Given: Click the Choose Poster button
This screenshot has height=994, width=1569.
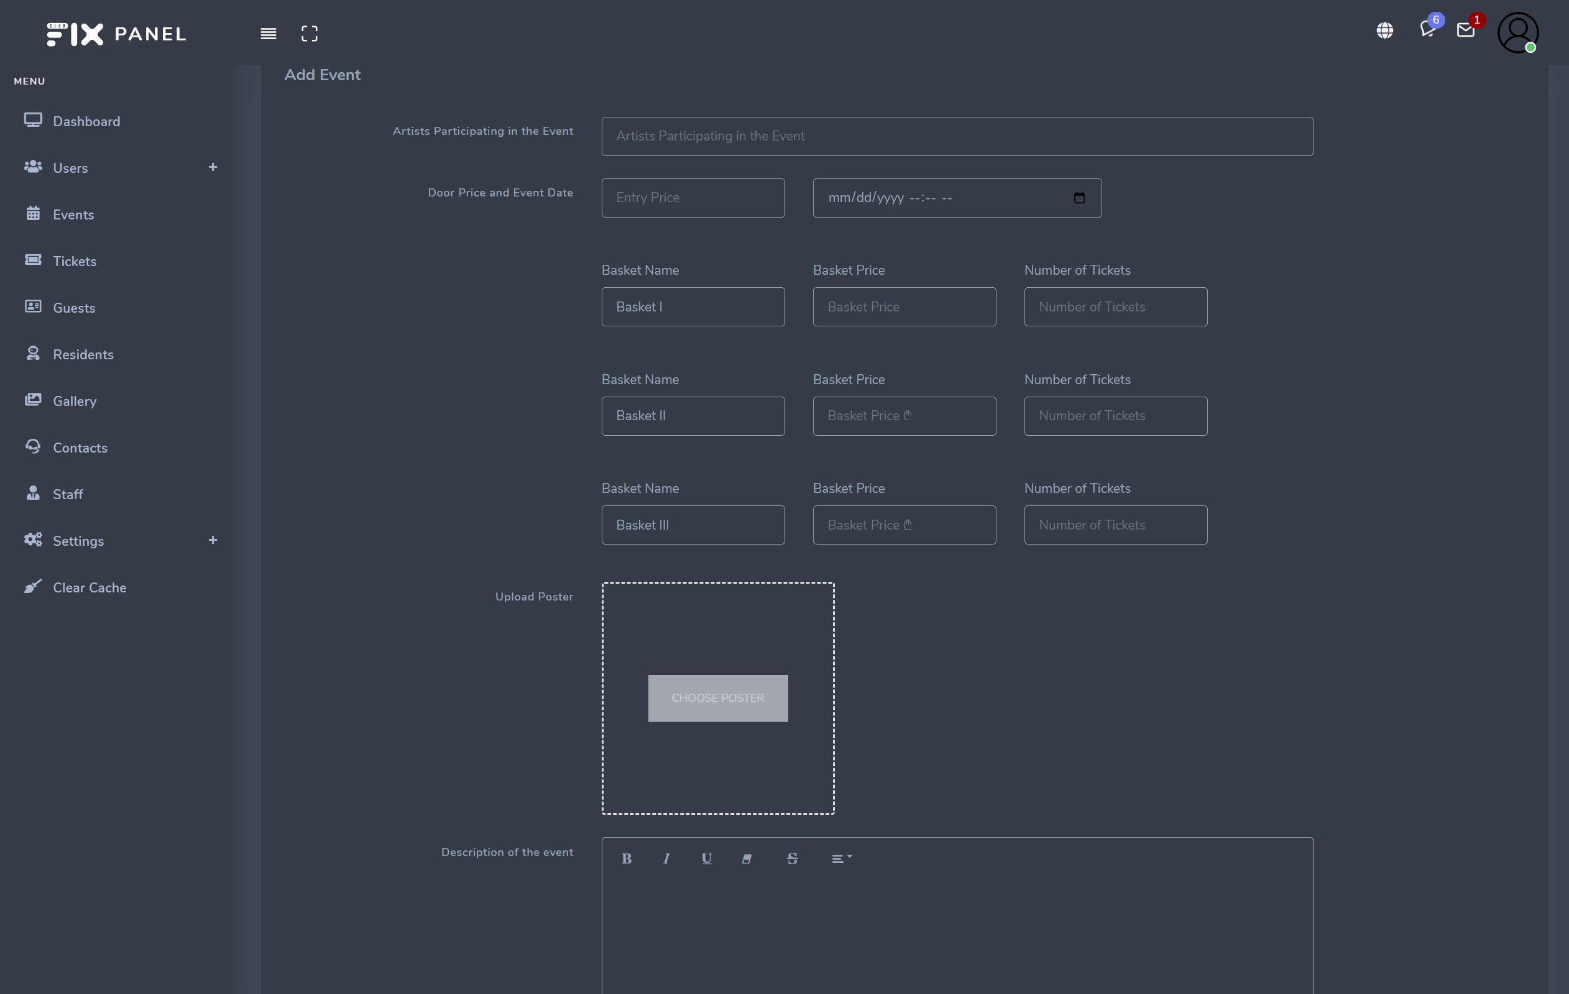Looking at the screenshot, I should point(717,697).
